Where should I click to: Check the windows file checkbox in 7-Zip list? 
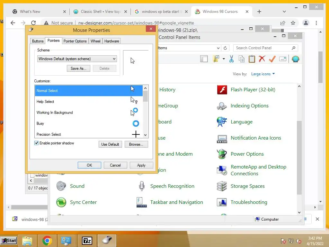(32, 175)
